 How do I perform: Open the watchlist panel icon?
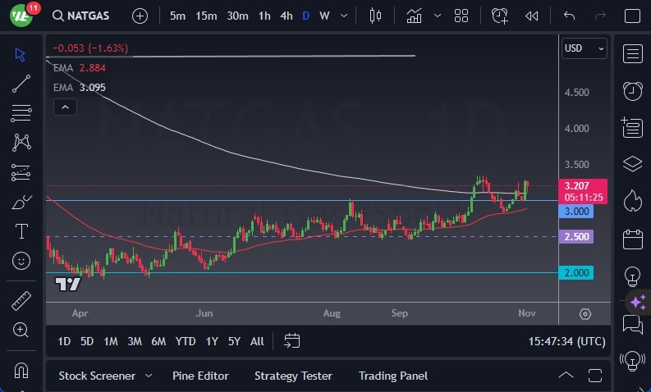(632, 54)
